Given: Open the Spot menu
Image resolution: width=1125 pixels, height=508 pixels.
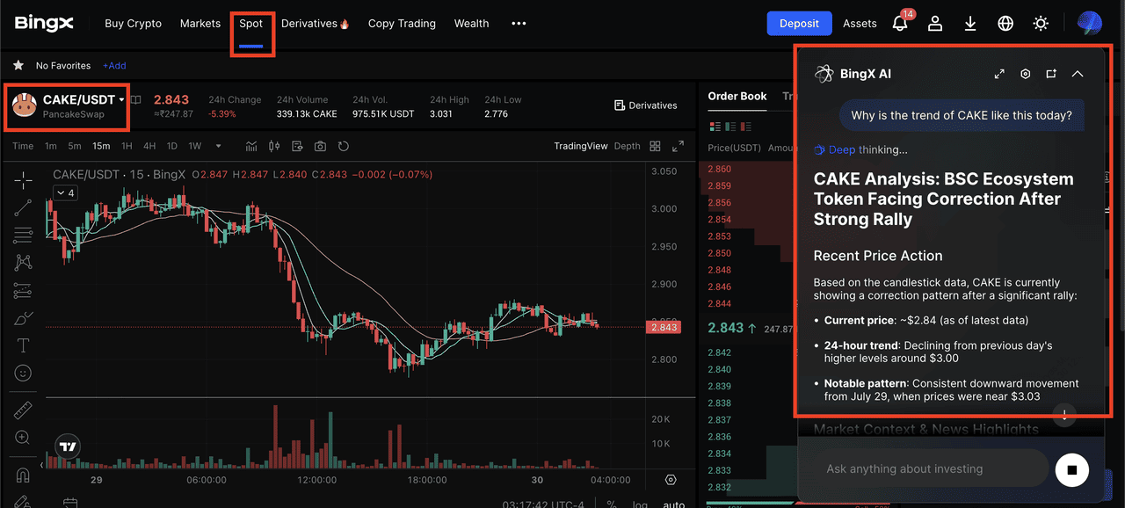Looking at the screenshot, I should [251, 24].
